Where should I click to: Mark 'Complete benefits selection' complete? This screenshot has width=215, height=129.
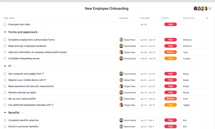[x=5, y=120]
